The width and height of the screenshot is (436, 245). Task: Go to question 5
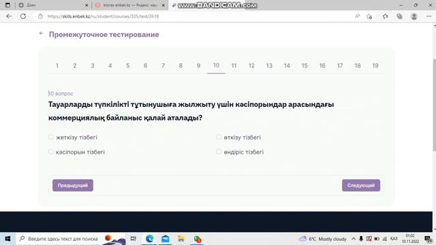[x=127, y=65]
